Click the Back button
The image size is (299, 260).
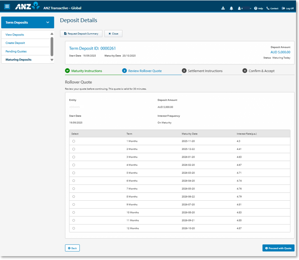click(x=72, y=248)
